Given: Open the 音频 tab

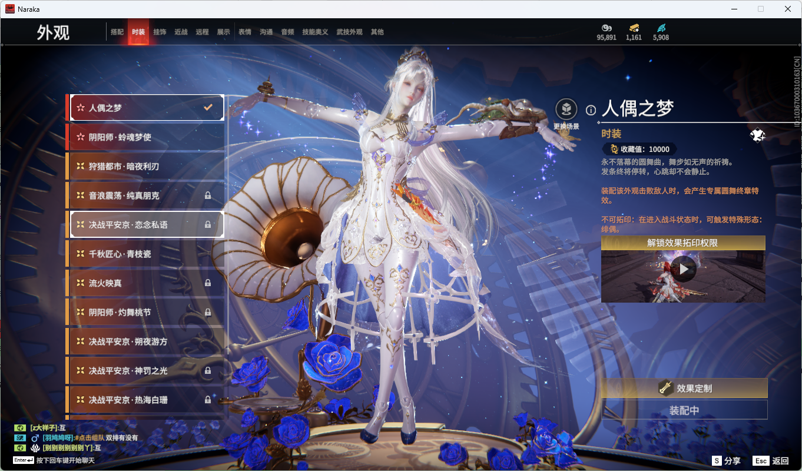Looking at the screenshot, I should point(287,32).
